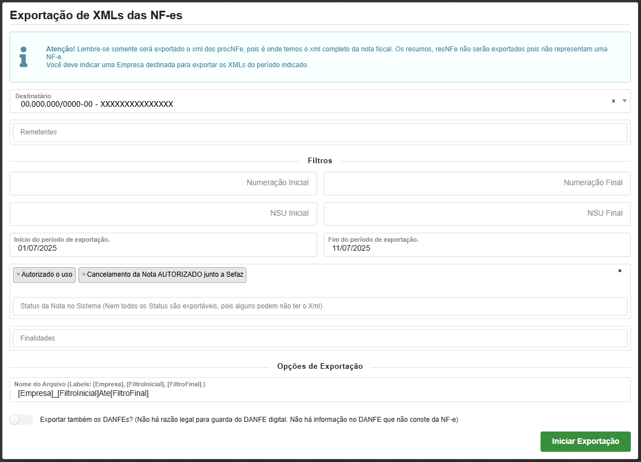Click the Nome do Arquivo text field
This screenshot has height=462, width=641.
[x=320, y=393]
